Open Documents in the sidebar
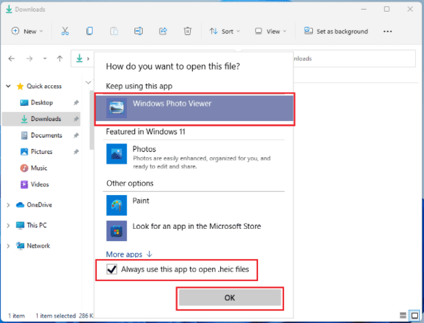The width and height of the screenshot is (424, 323). 41,135
